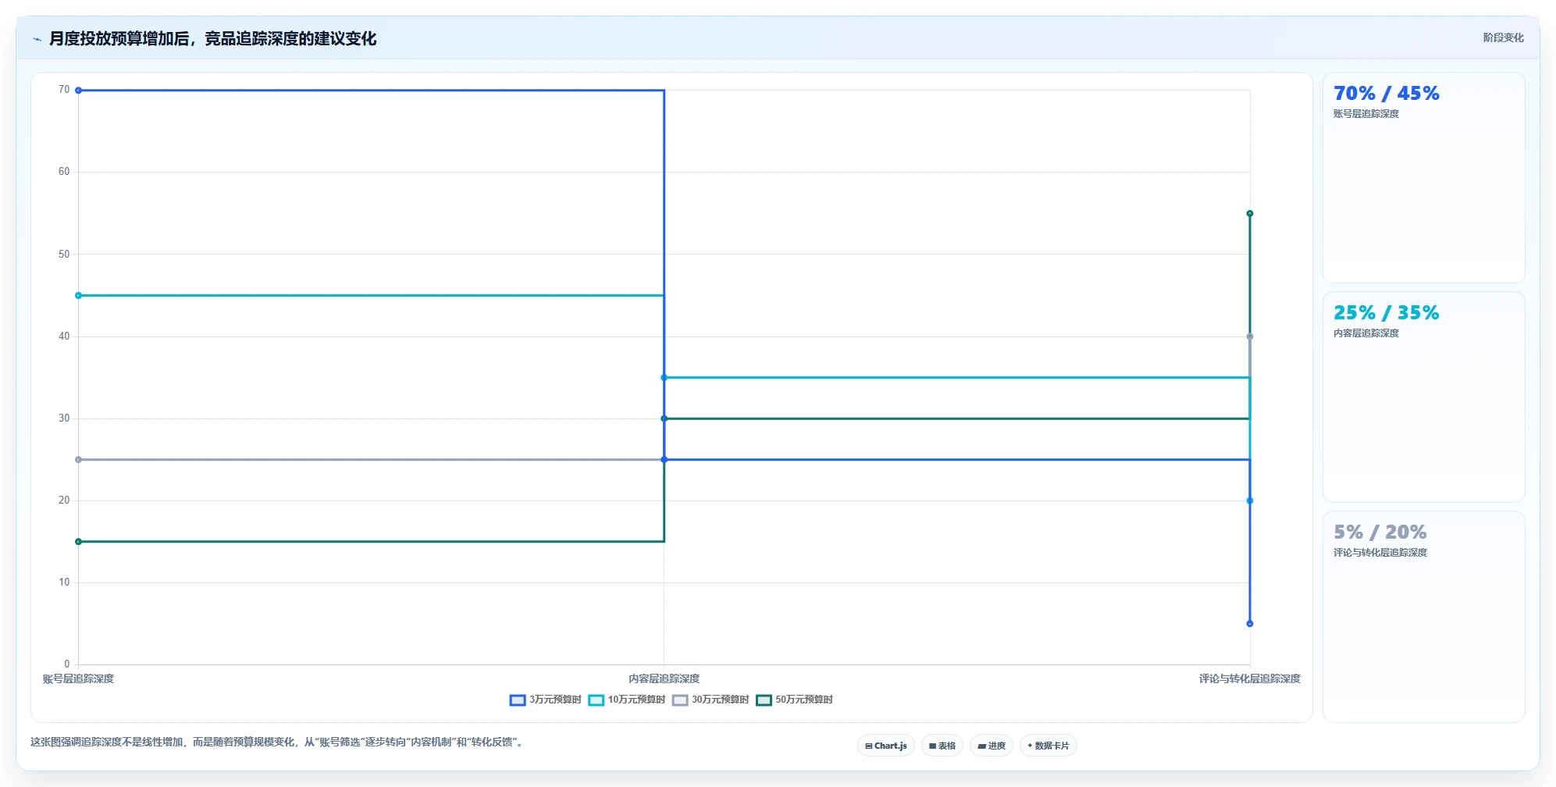The height and width of the screenshot is (787, 1556).
Task: Click the cyan data point at 35 on 内容层追踪深度
Action: pyautogui.click(x=664, y=378)
